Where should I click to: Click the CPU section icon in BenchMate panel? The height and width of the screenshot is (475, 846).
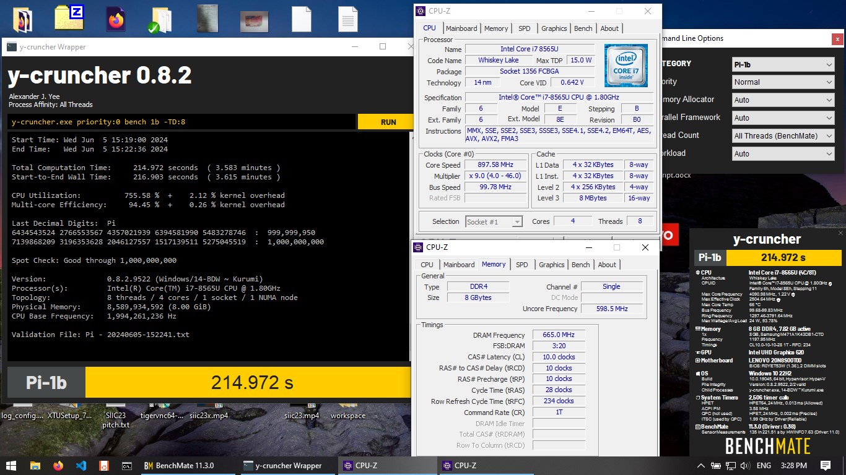698,272
